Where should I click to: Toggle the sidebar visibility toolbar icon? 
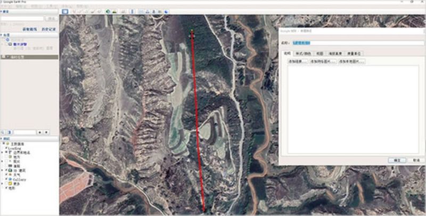(x=65, y=11)
